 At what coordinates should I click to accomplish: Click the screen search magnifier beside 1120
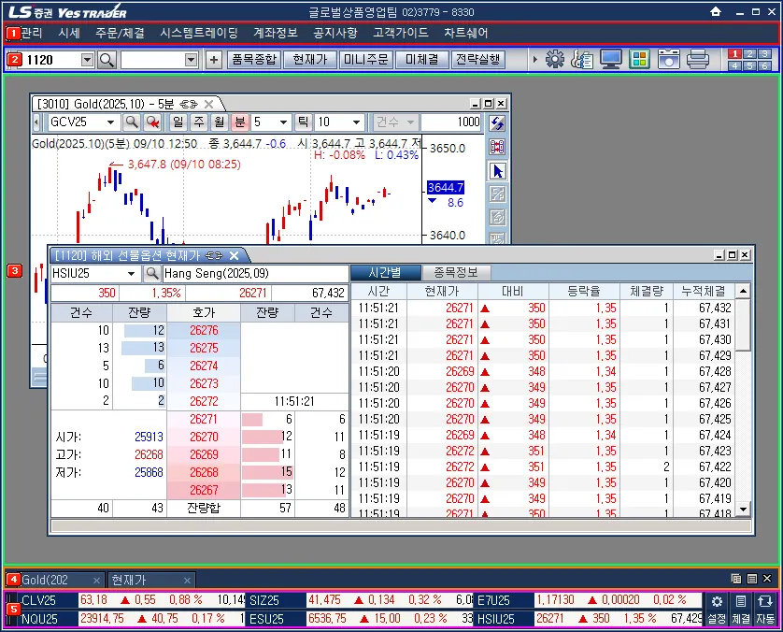[107, 60]
